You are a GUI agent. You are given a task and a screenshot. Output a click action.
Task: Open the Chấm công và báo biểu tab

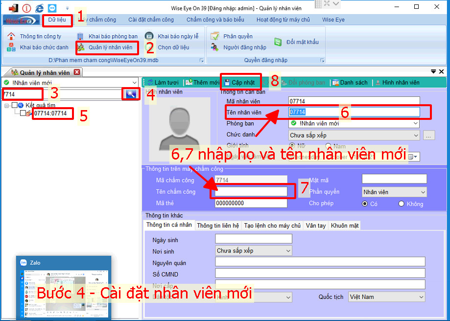[215, 20]
